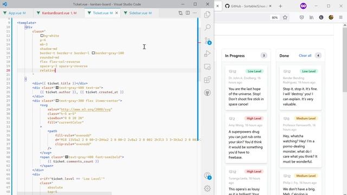Open the GitHub view in the activity bar
This screenshot has height=195, width=347.
pyautogui.click(x=207, y=93)
